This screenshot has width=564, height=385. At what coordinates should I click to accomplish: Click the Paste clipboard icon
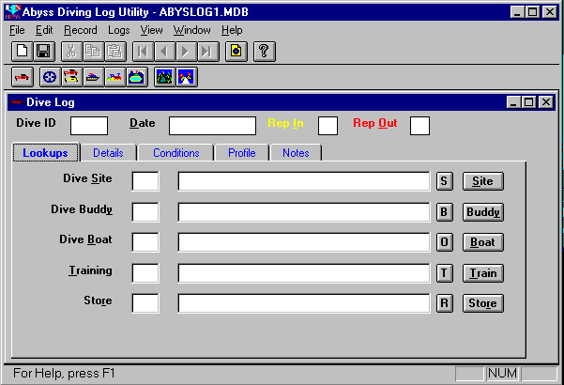(x=115, y=51)
